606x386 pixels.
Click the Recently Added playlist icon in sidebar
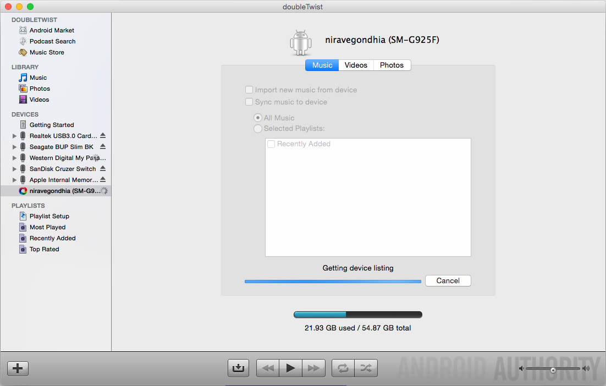point(23,239)
